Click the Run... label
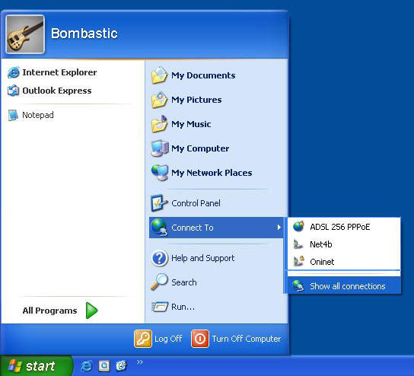Image resolution: width=414 pixels, height=376 pixels. [183, 307]
